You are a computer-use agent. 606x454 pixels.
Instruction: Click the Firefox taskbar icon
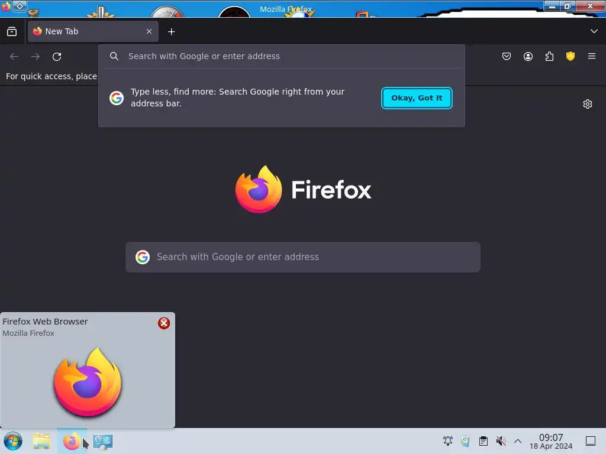[x=72, y=441]
